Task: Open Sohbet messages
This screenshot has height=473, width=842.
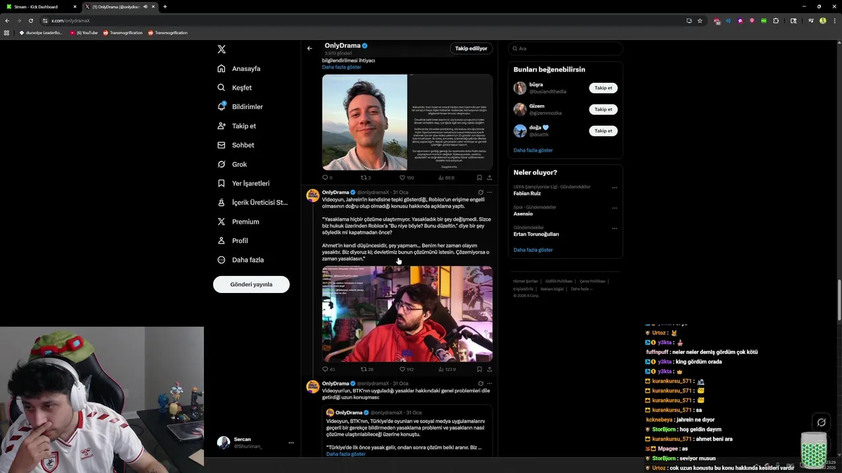Action: [235, 145]
